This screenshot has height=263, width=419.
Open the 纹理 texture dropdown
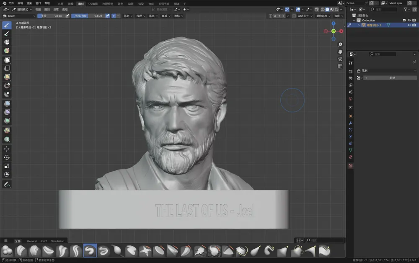pos(141,16)
